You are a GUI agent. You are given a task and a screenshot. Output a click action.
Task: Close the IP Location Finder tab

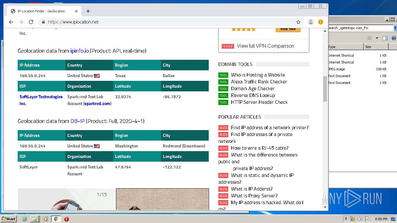point(76,11)
